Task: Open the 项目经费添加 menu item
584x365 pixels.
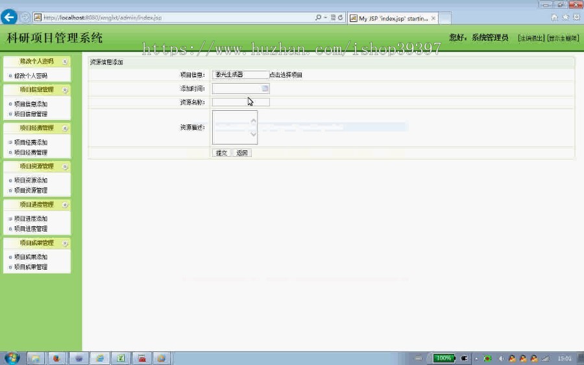Action: tap(30, 142)
